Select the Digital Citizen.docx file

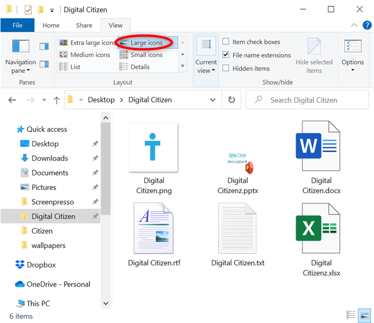[x=321, y=157]
